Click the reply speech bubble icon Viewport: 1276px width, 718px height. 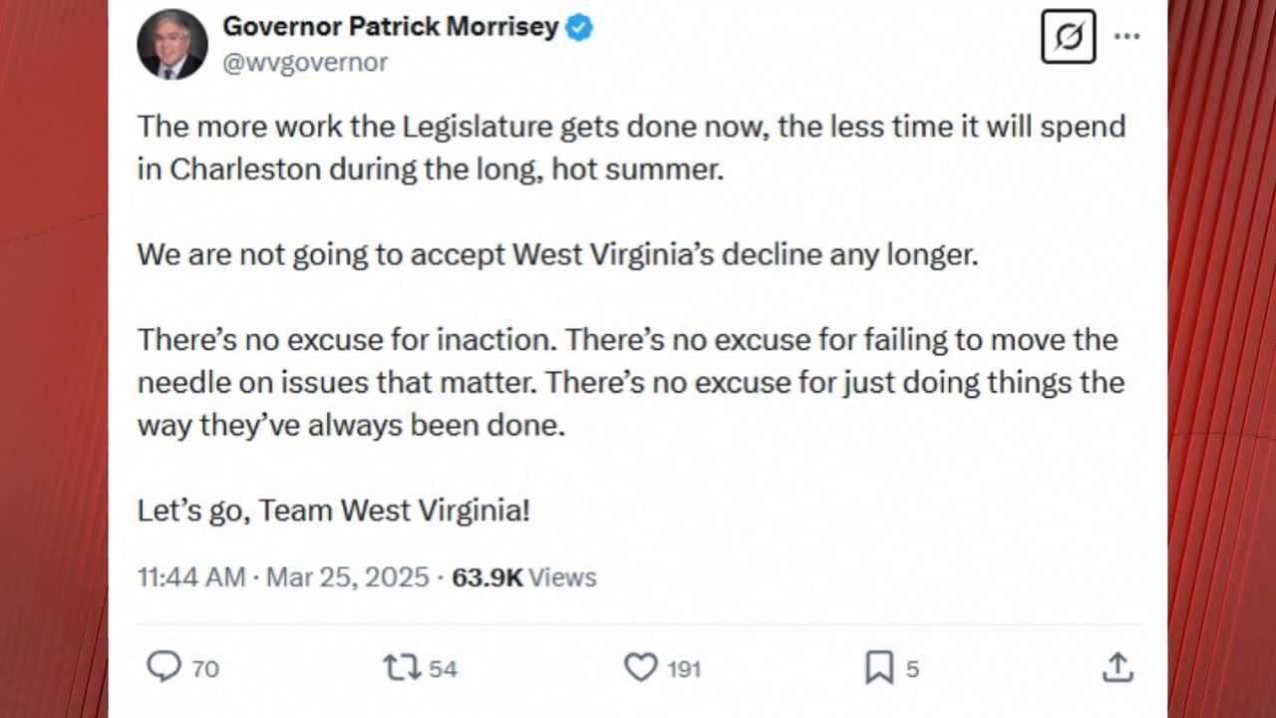point(163,666)
